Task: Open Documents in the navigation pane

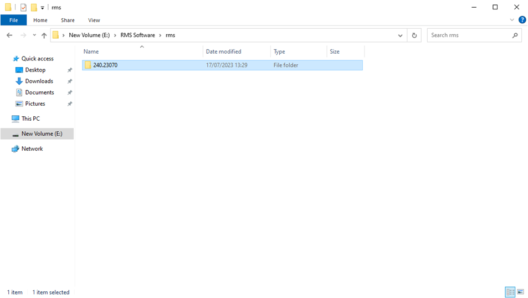Action: [39, 93]
